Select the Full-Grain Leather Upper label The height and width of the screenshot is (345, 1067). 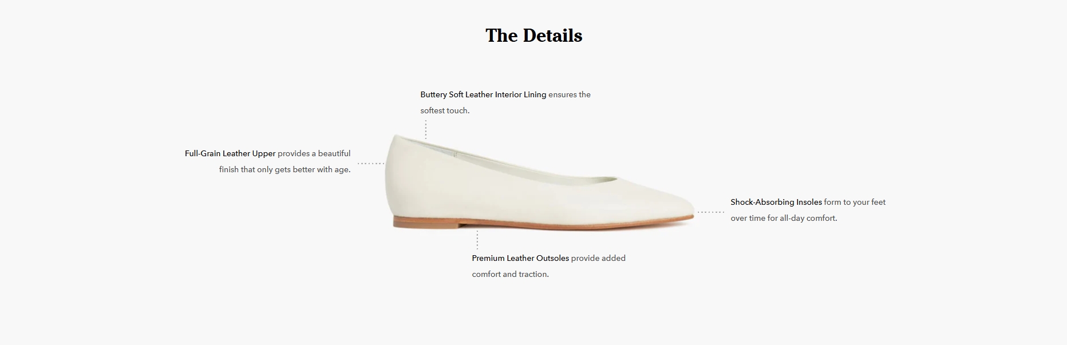click(230, 153)
